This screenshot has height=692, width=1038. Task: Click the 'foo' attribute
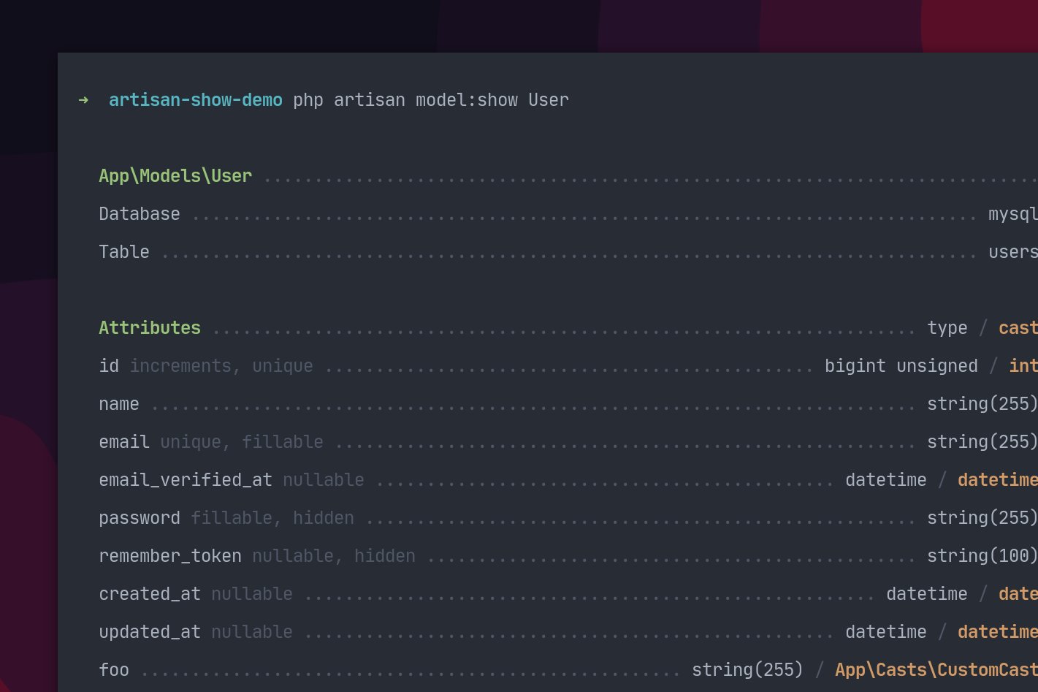pos(114,670)
